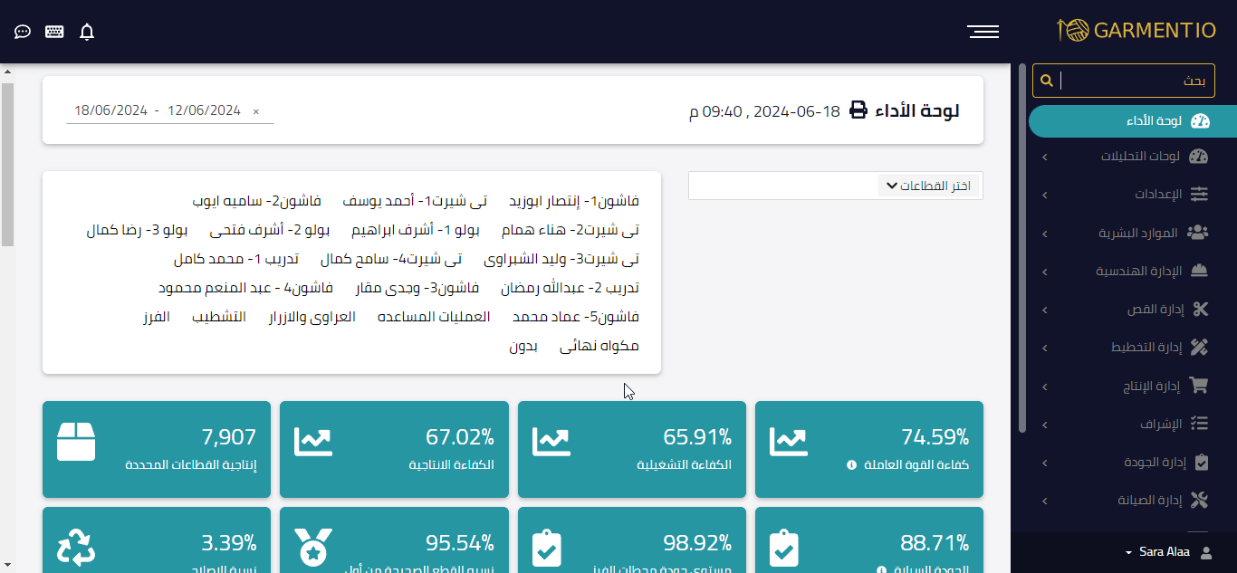Select sector التشطيب
The image size is (1237, 573).
click(219, 317)
